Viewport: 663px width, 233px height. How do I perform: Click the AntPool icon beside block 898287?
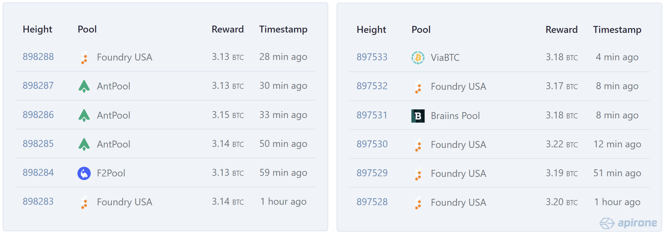84,86
